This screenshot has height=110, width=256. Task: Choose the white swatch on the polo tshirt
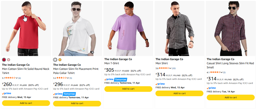55,60
